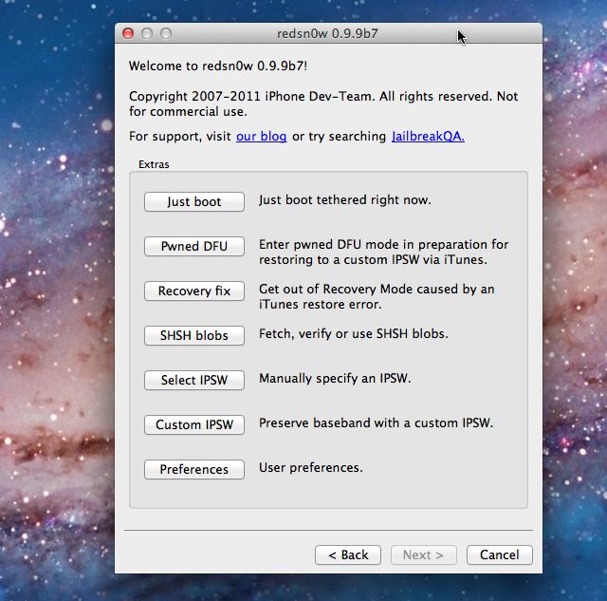Close the redsn0w window with red button
Image resolution: width=607 pixels, height=601 pixels.
[128, 33]
